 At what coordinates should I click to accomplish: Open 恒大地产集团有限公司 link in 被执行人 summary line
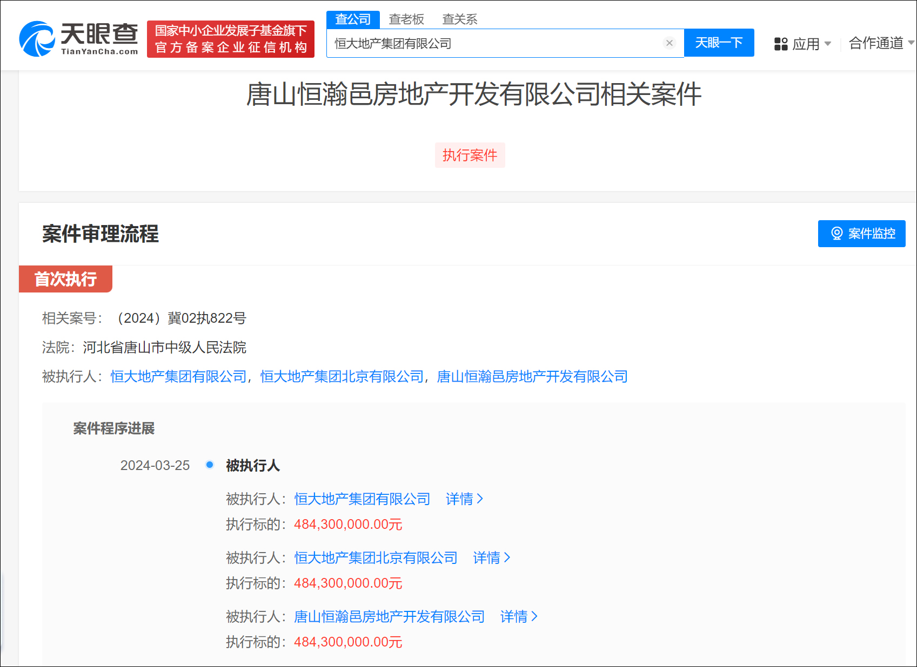pos(178,377)
